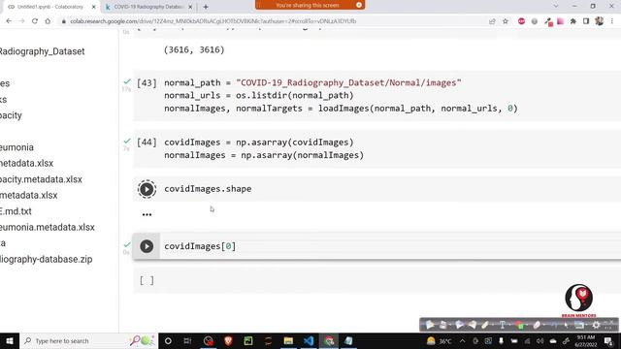Open Task View on taskbar

[x=187, y=340]
